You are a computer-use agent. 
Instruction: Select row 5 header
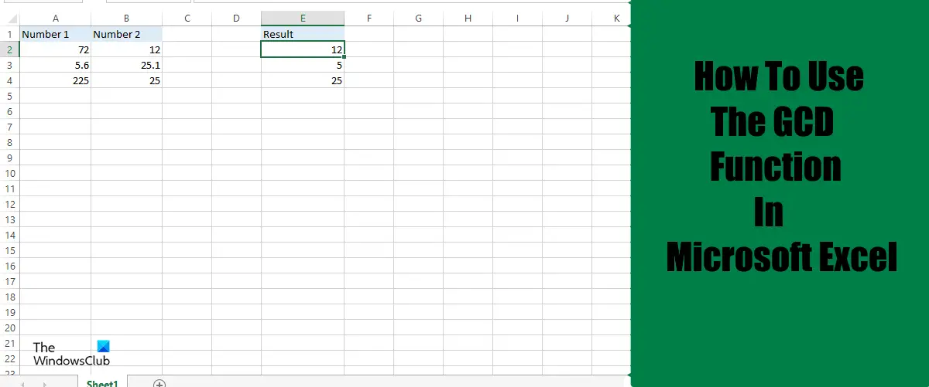9,96
